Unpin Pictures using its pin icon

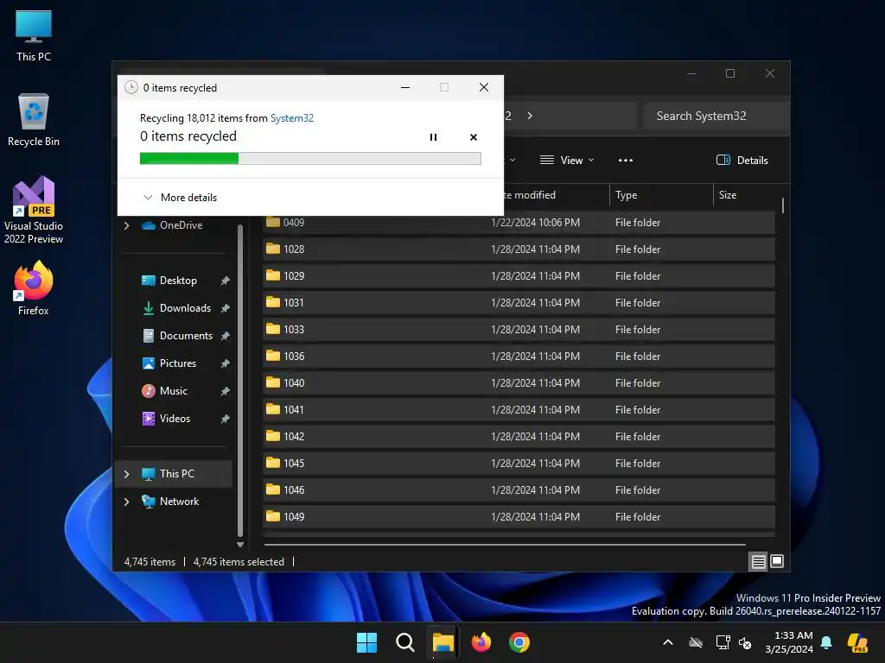(226, 363)
